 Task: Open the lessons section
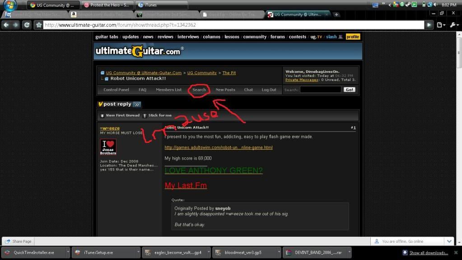click(x=232, y=37)
